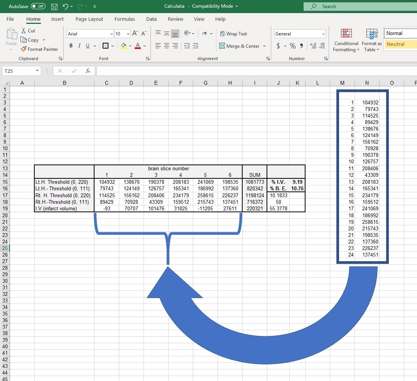Apply Percent Style format
417x381 pixels.
293,46
